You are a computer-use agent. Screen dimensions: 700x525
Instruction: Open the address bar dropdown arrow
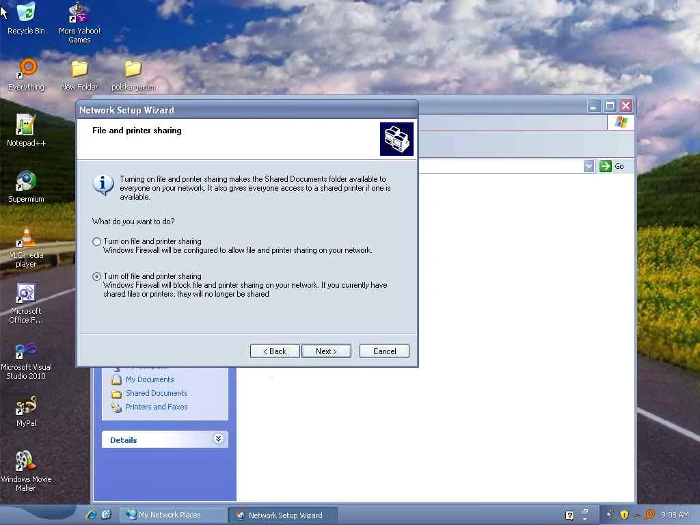589,167
